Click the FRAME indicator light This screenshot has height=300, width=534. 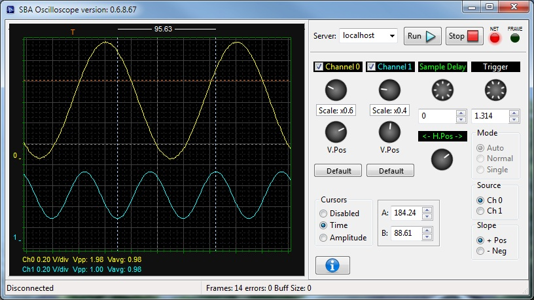tap(515, 38)
